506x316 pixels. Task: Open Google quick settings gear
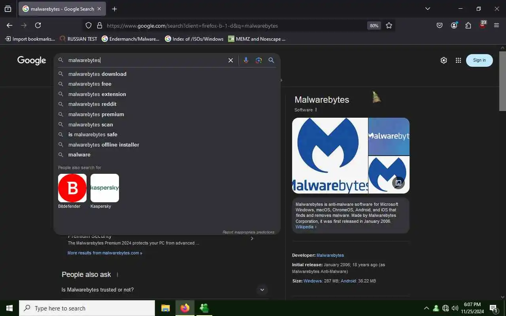(444, 60)
